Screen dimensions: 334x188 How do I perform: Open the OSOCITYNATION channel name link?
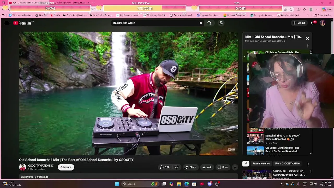click(x=39, y=166)
